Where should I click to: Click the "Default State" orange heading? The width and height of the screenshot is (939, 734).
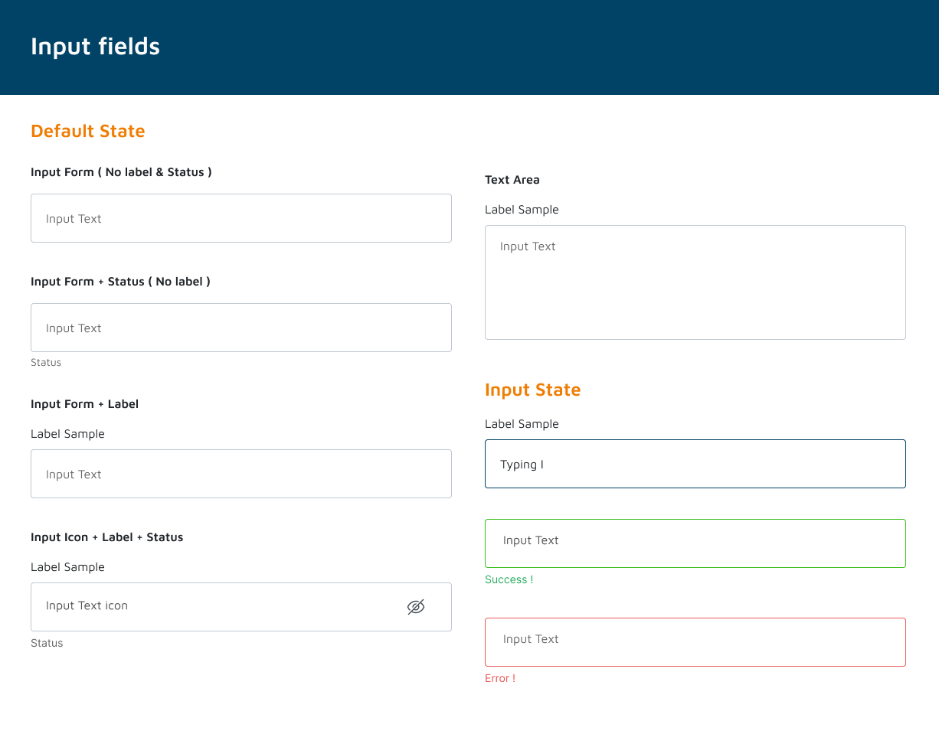[x=87, y=131]
